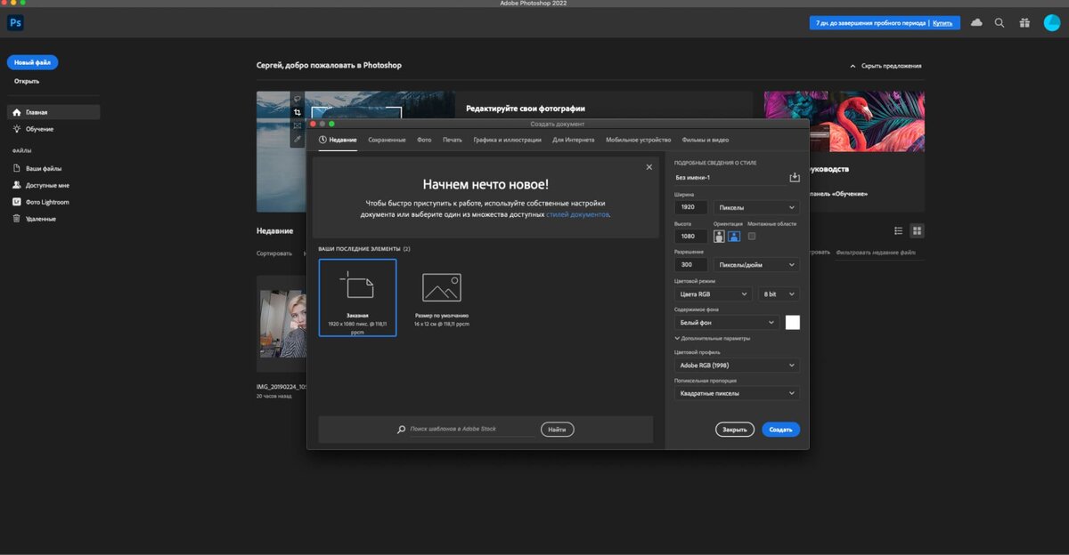Select the Заказная 1920 x 1080 preset

click(357, 298)
